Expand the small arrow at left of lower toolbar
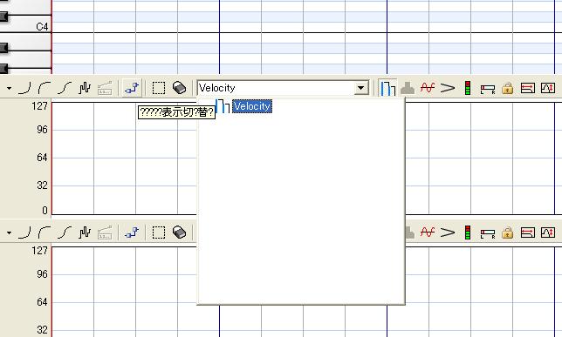The height and width of the screenshot is (337, 562). click(x=9, y=233)
